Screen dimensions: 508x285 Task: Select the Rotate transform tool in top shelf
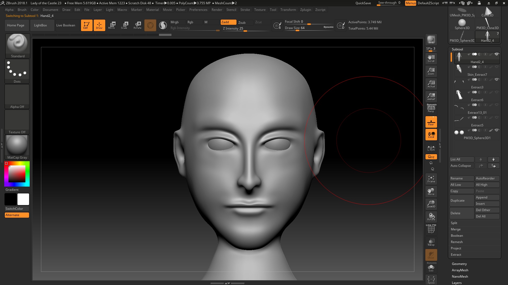[138, 25]
